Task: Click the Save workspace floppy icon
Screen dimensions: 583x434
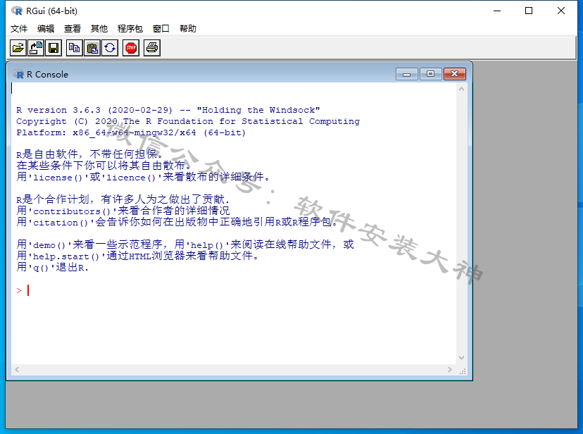Action: (x=54, y=48)
